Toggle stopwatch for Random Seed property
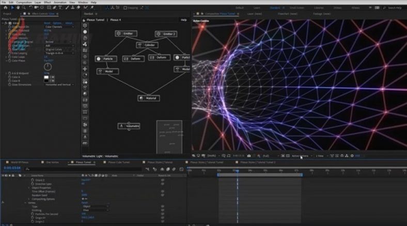The width and height of the screenshot is (407, 226). pos(32,195)
